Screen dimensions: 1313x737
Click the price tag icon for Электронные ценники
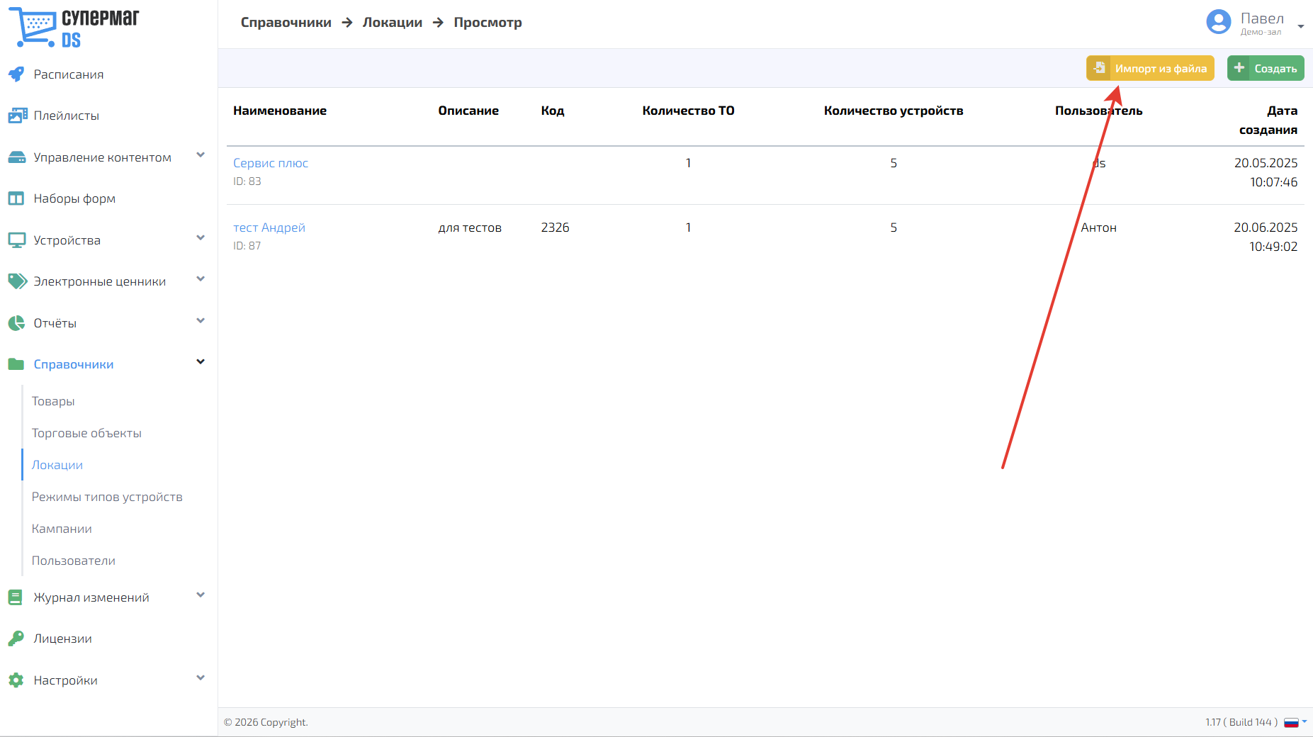click(17, 281)
